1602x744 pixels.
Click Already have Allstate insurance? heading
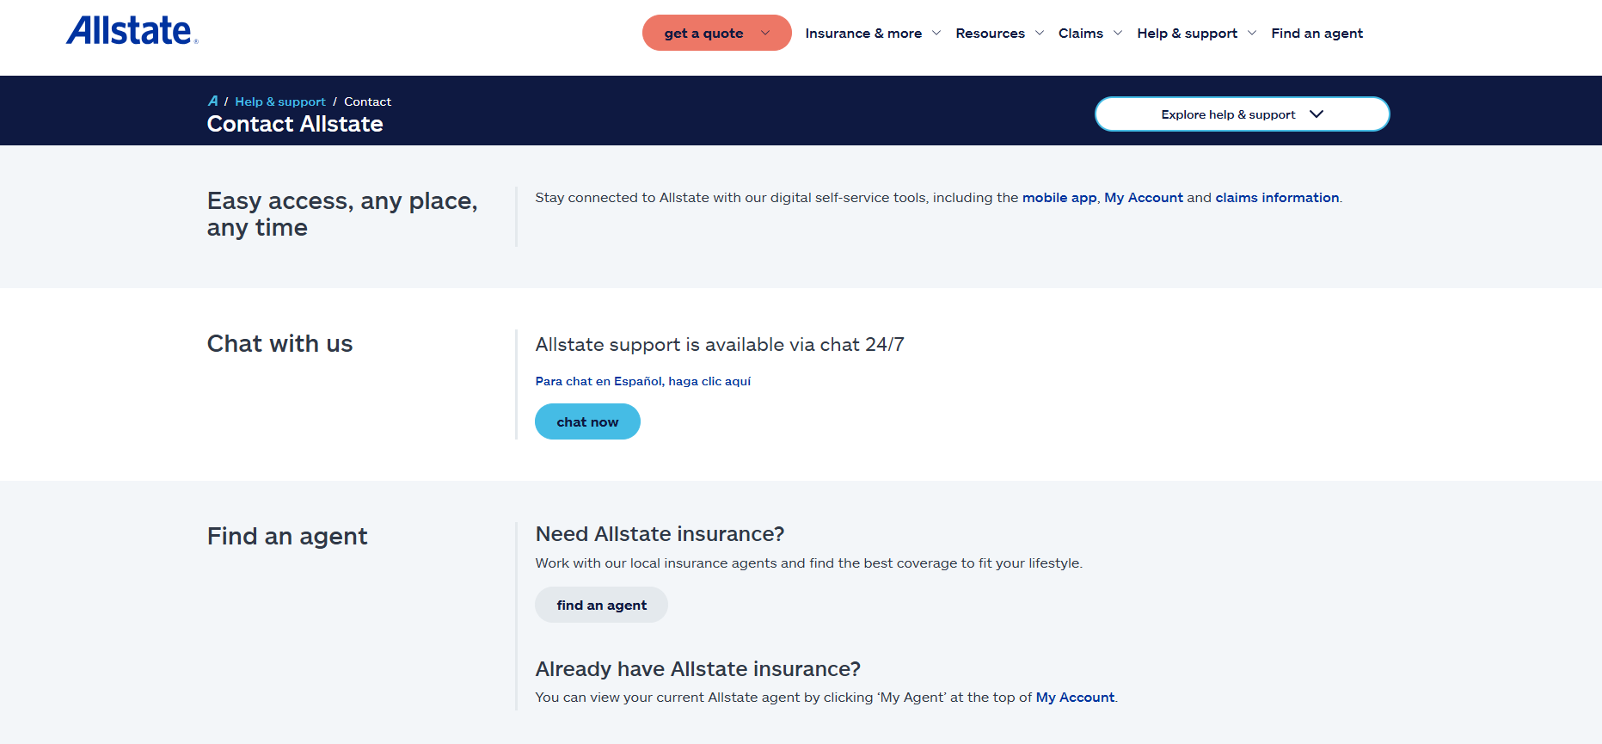[697, 668]
